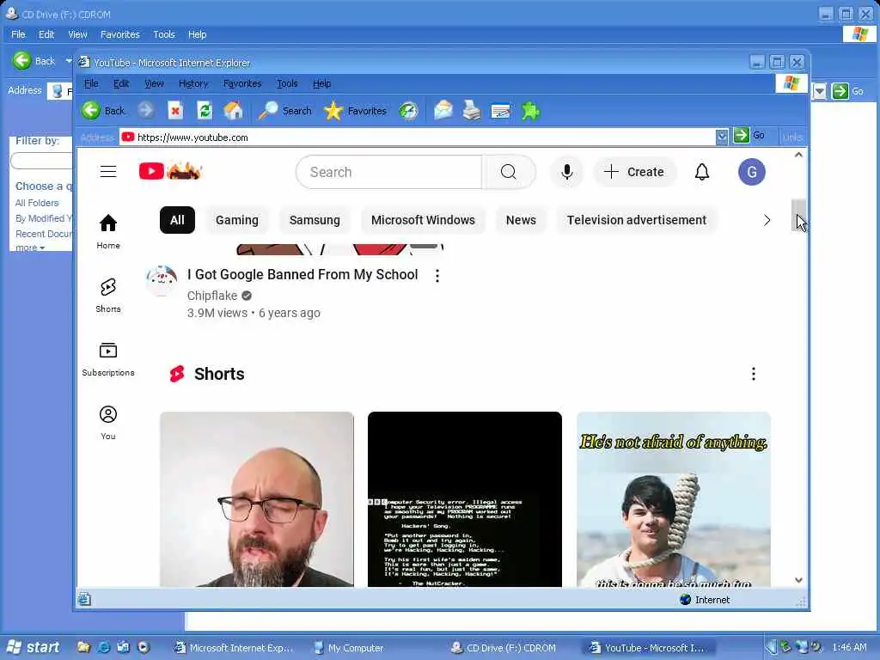The width and height of the screenshot is (880, 660).
Task: Expand more options in CD Drive filter pane
Action: 30,247
